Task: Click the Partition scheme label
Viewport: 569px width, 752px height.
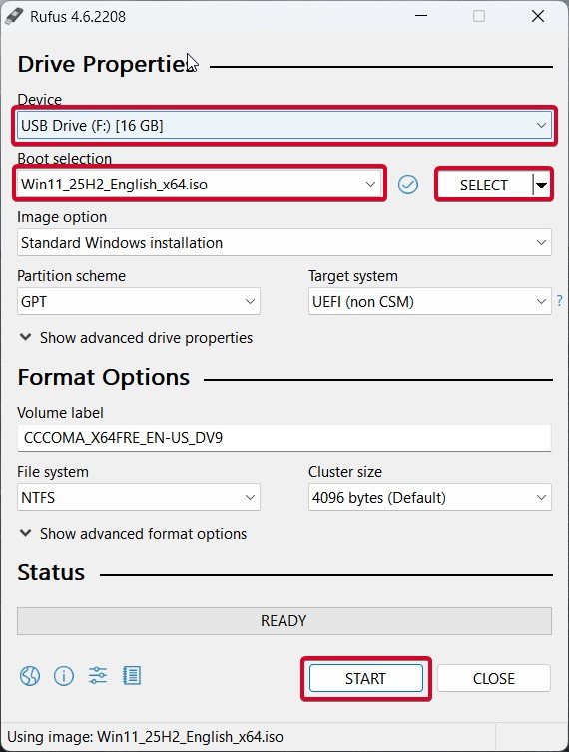Action: pyautogui.click(x=71, y=276)
